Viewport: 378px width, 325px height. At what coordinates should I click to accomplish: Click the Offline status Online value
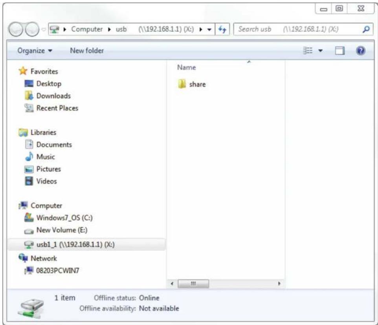tap(149, 298)
